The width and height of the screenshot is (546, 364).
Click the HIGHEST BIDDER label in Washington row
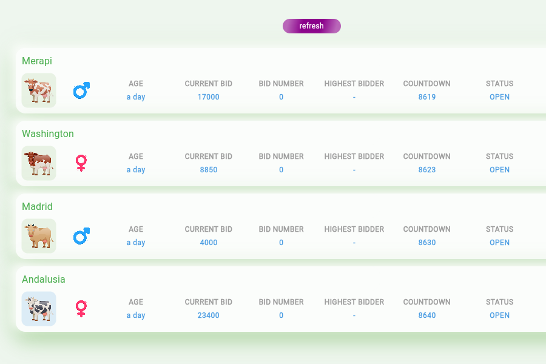[x=354, y=157]
